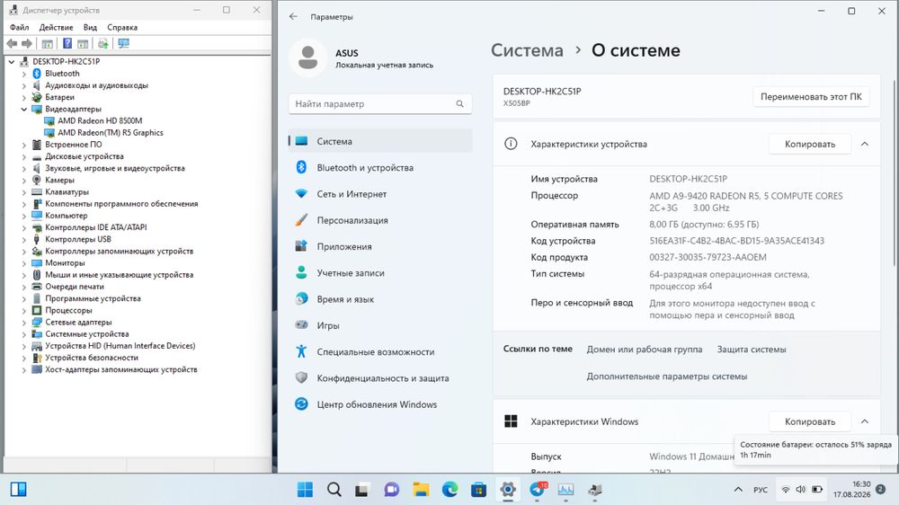The height and width of the screenshot is (505, 899).
Task: Open Приложения settings
Action: pyautogui.click(x=380, y=246)
